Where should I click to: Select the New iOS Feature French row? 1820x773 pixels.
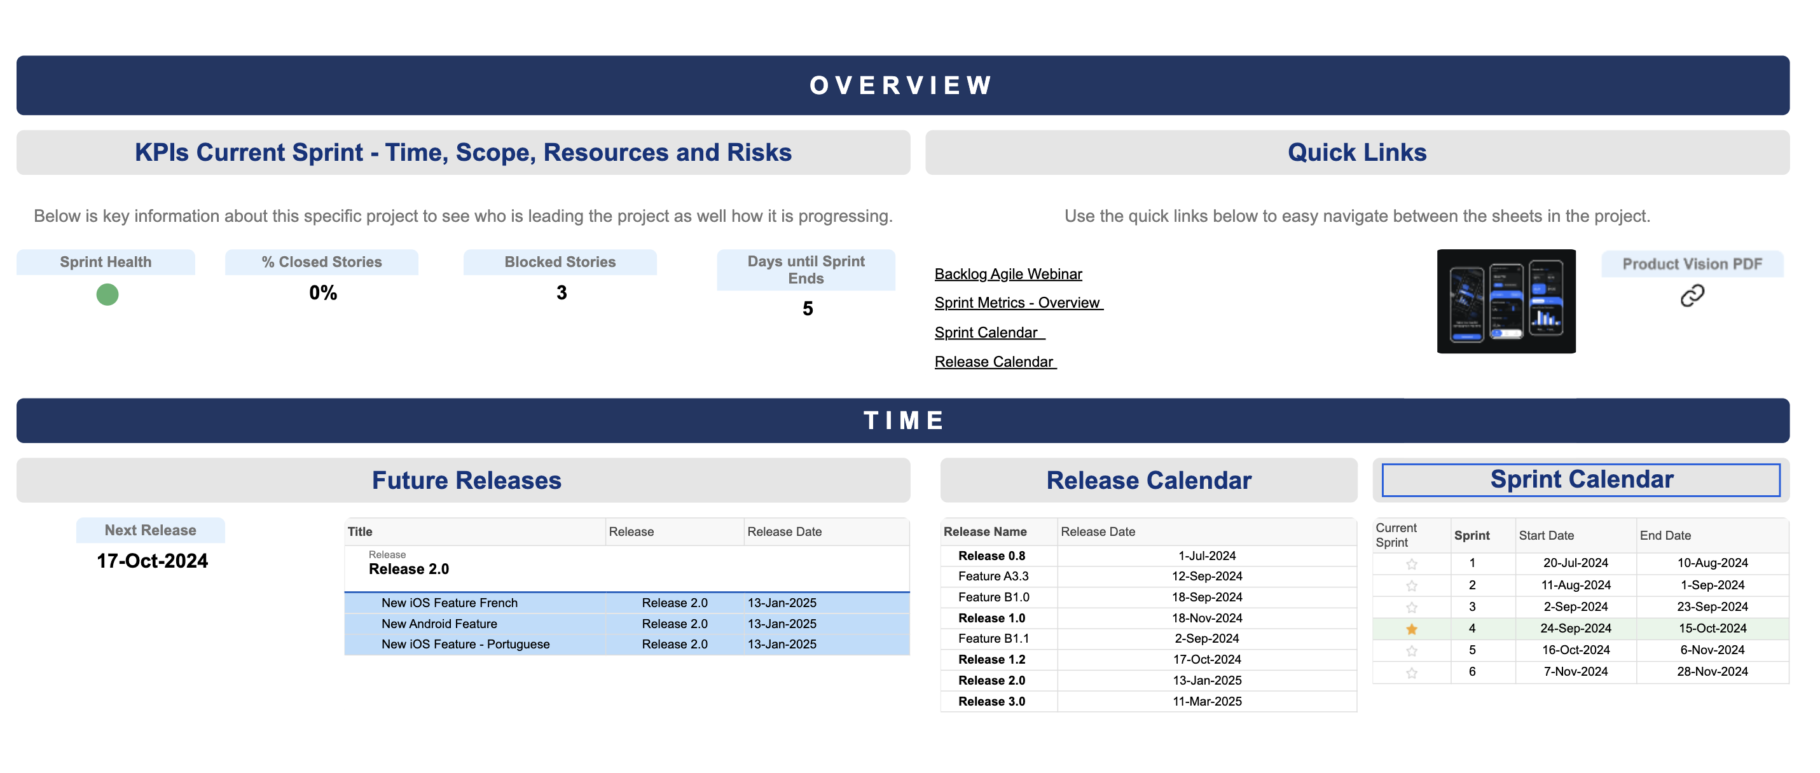coord(450,603)
